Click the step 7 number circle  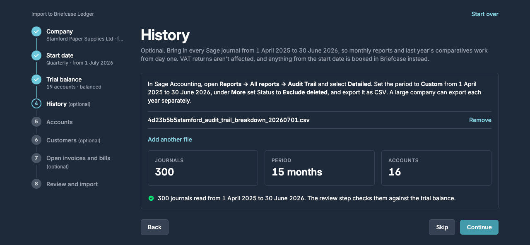point(36,158)
